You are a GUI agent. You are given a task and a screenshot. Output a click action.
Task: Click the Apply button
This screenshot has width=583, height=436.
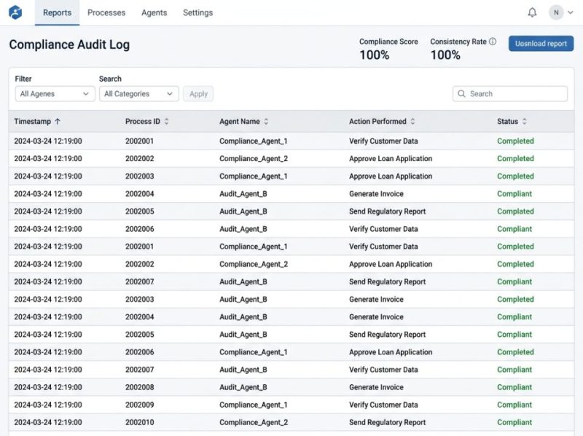pos(198,94)
